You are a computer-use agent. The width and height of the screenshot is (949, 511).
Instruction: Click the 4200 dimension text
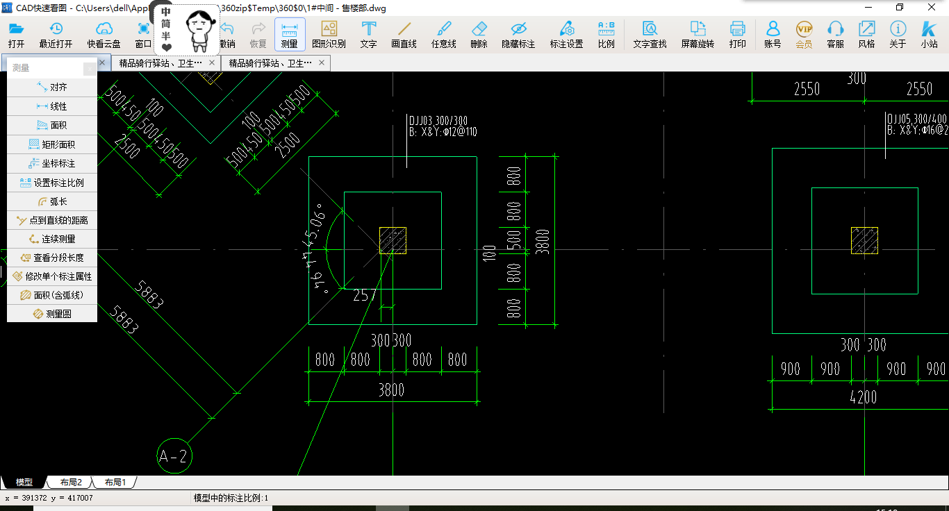point(863,397)
